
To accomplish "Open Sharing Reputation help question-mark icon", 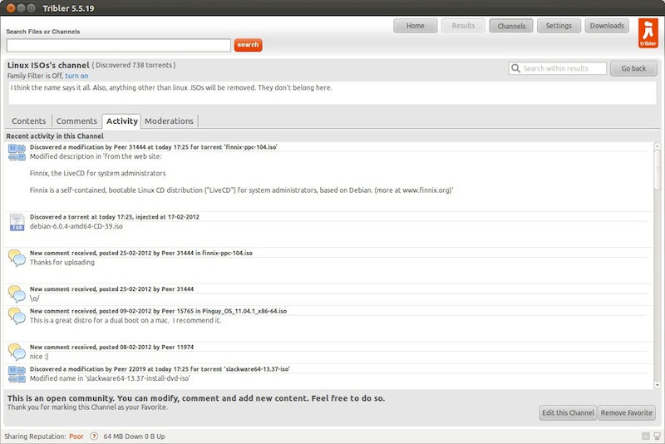I will pos(94,436).
